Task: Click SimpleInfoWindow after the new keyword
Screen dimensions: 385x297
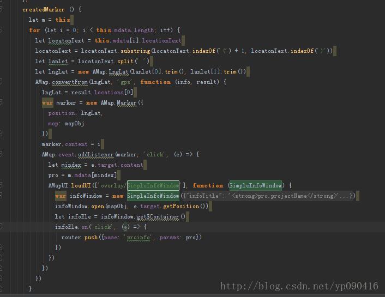Action: click(153, 196)
